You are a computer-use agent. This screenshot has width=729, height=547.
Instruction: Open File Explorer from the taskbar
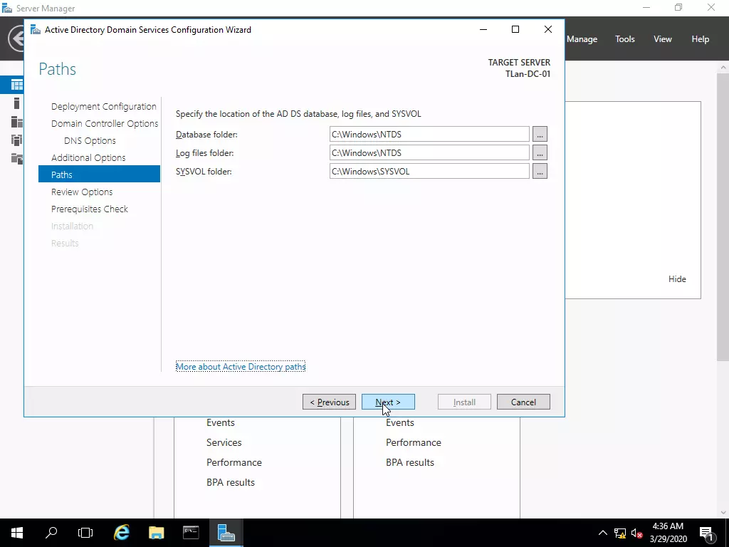point(156,533)
